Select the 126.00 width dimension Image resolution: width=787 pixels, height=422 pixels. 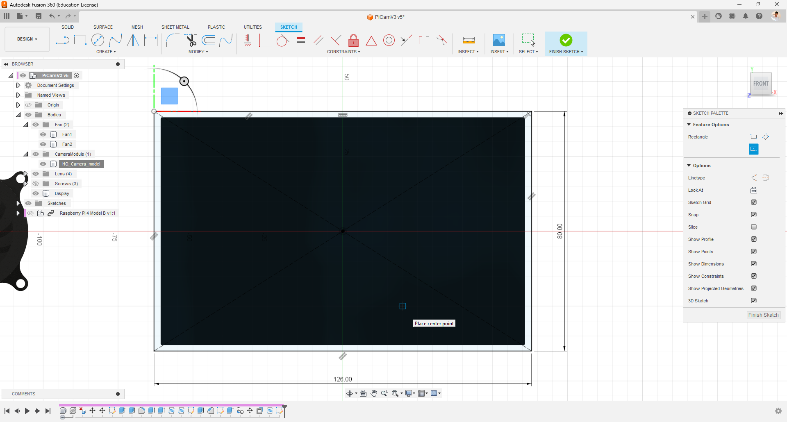343,379
